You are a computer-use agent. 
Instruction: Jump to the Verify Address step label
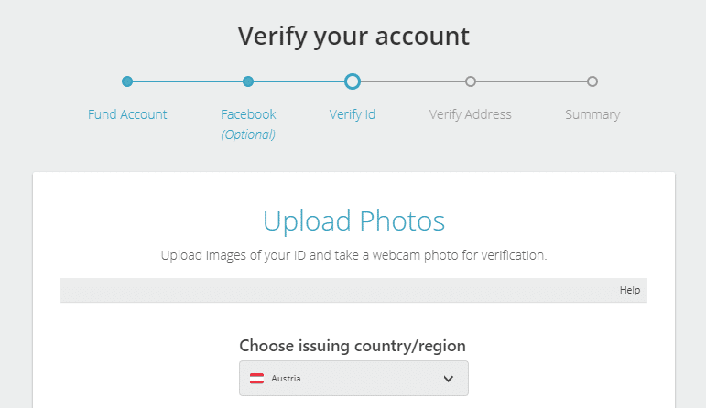tap(471, 114)
